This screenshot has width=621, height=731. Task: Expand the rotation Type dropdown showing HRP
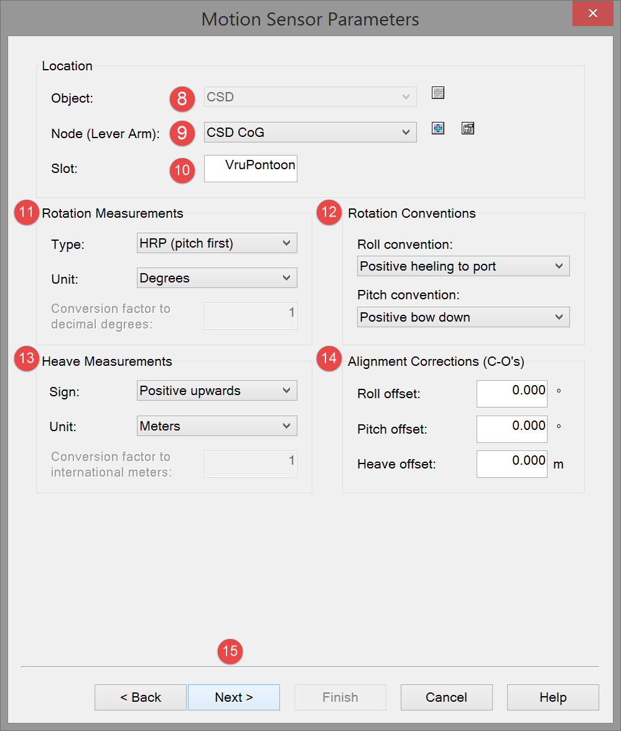[217, 243]
